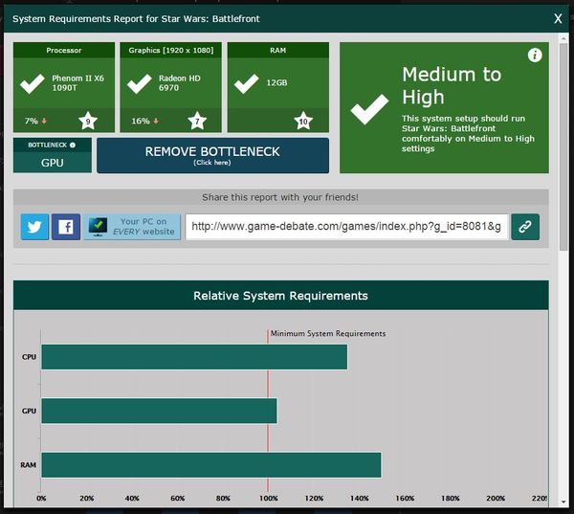Click the Facebook share icon
The height and width of the screenshot is (514, 574).
pyautogui.click(x=66, y=227)
